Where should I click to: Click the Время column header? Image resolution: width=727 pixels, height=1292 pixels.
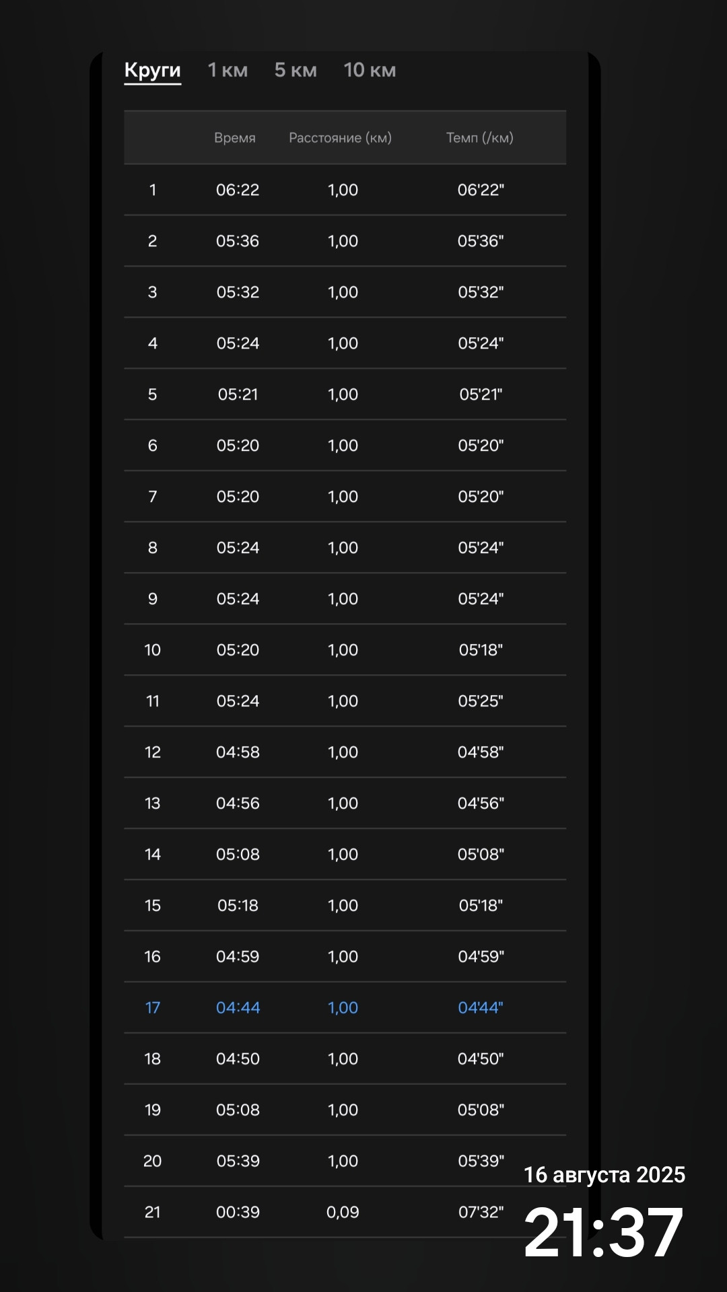235,138
